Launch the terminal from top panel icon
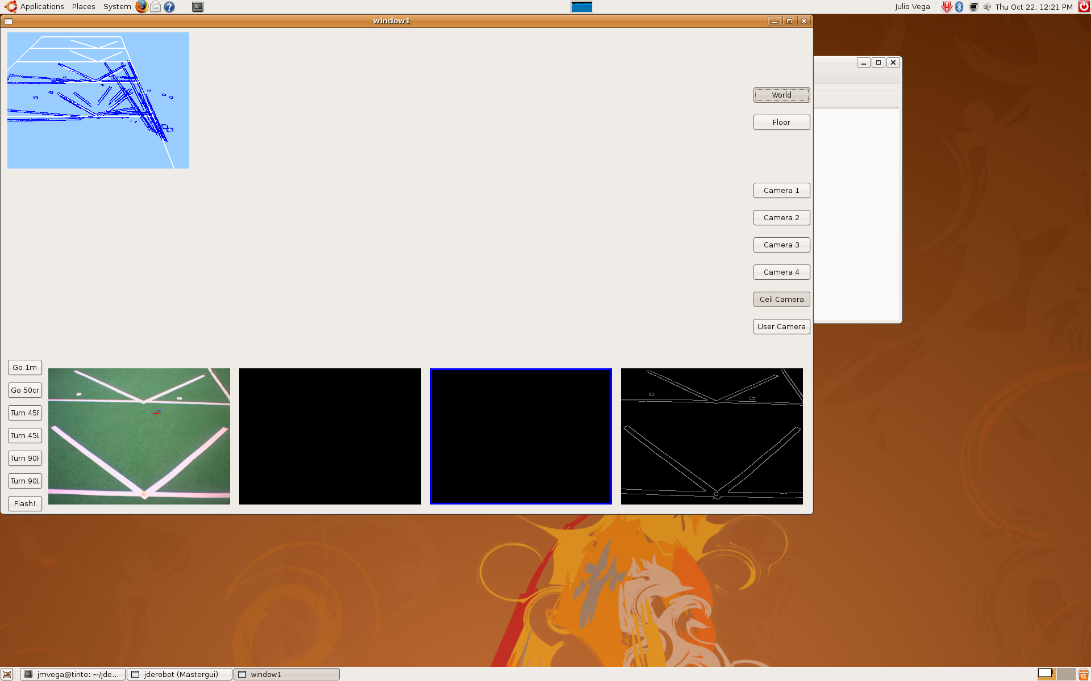 click(x=198, y=7)
